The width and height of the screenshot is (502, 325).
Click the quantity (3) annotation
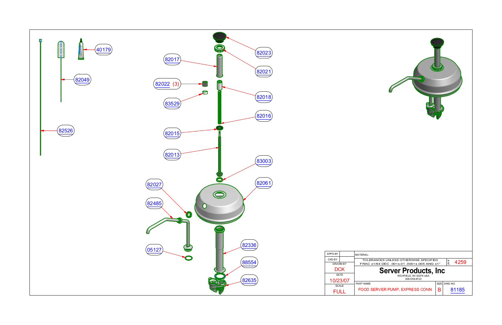(176, 84)
